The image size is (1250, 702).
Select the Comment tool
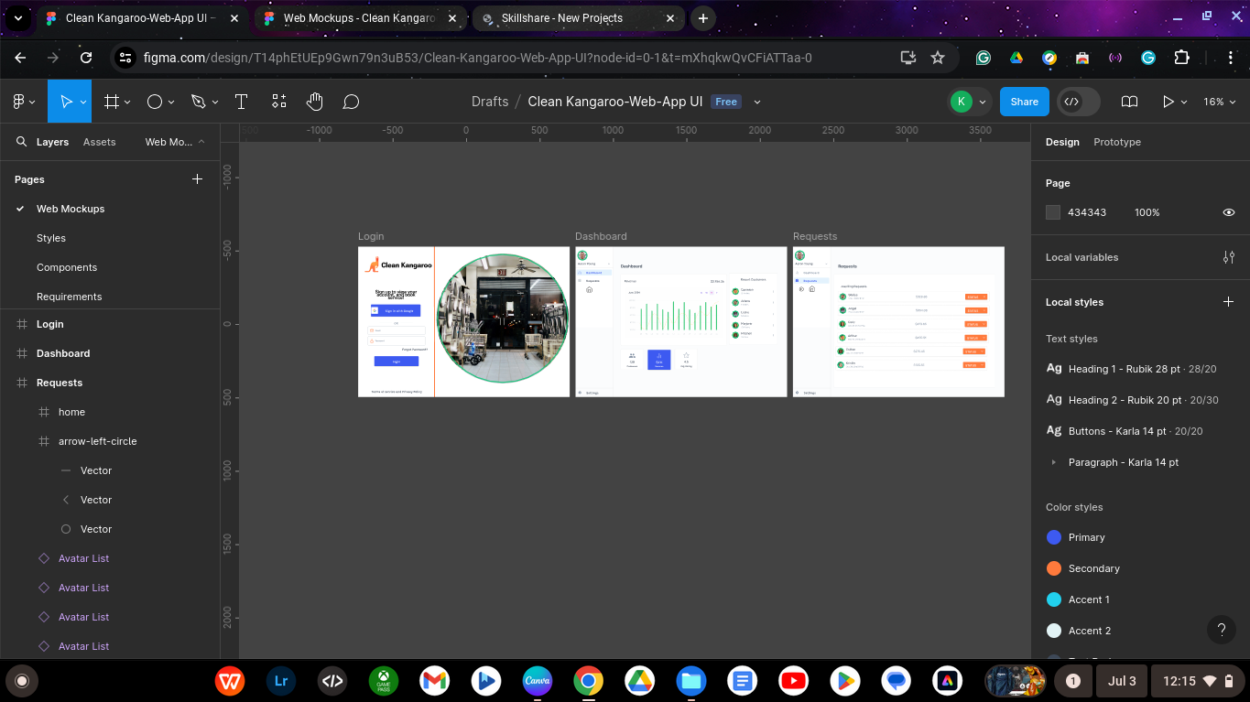coord(351,102)
